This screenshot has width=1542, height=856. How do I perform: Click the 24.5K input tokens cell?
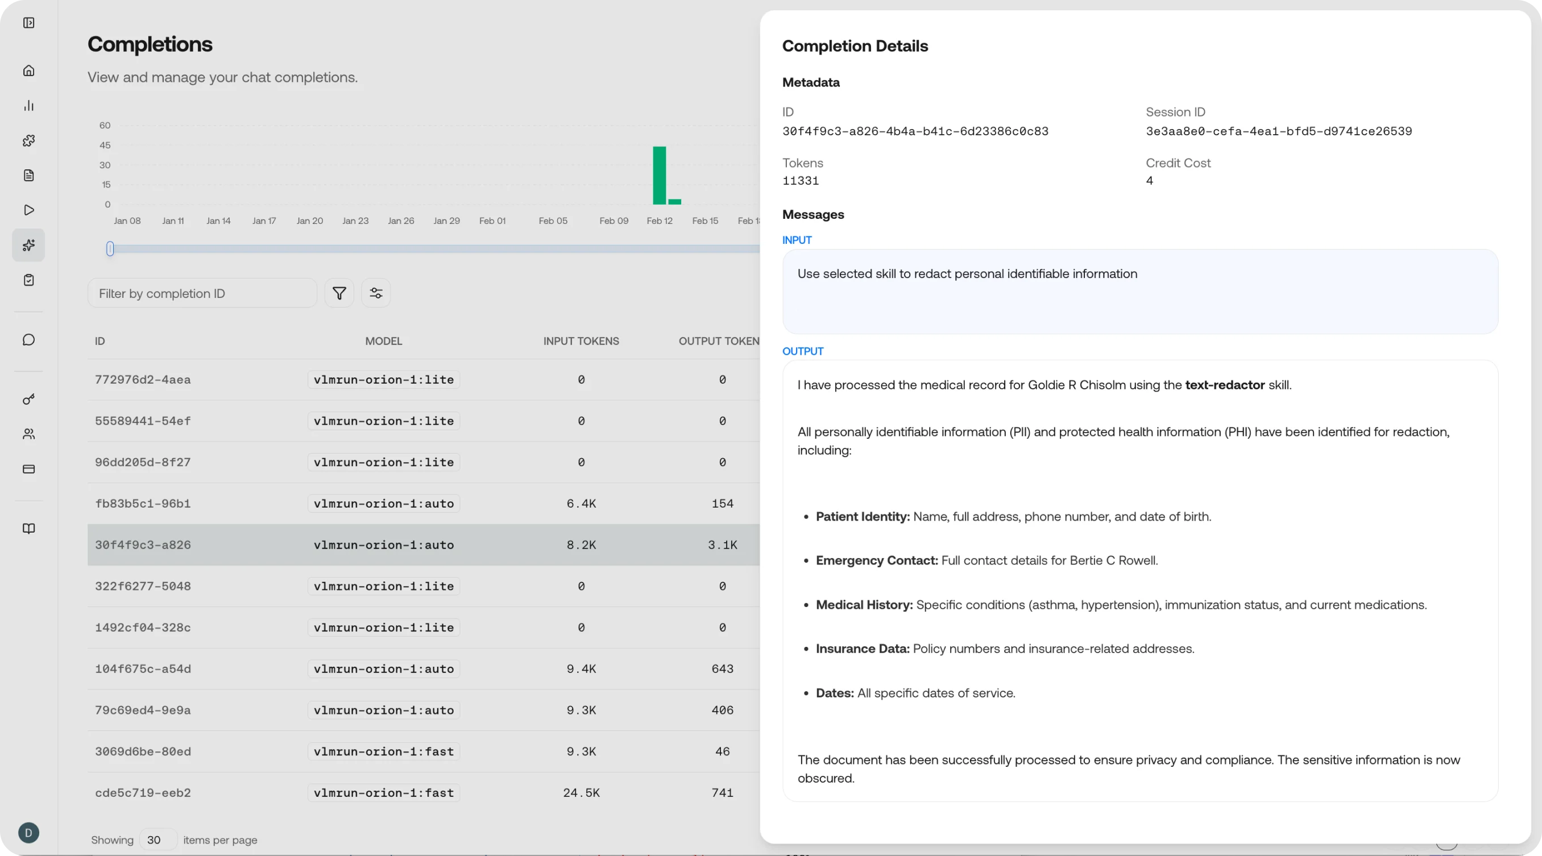coord(581,792)
